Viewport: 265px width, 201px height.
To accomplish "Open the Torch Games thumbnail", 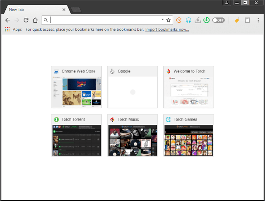I will click(189, 140).
